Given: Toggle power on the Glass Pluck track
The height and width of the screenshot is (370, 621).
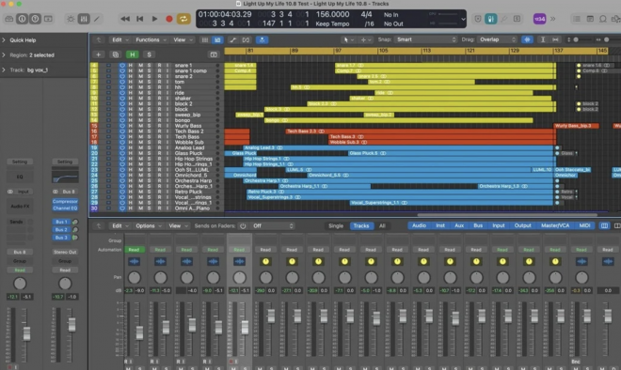Looking at the screenshot, I should (x=122, y=153).
